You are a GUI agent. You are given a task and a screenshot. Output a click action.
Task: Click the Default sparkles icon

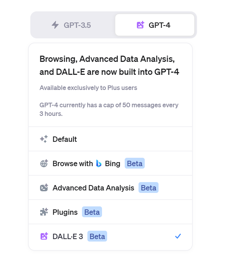44,139
